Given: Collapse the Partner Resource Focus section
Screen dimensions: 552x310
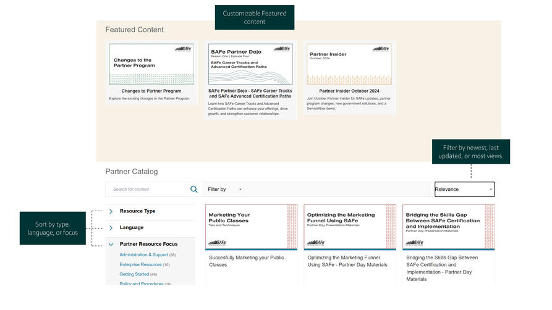Looking at the screenshot, I should 111,245.
